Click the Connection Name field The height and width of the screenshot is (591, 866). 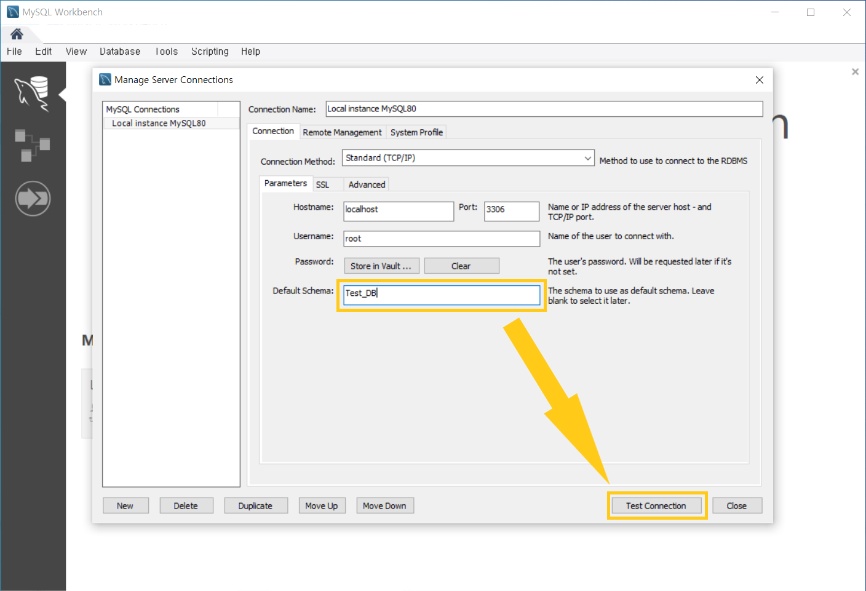[x=544, y=109]
